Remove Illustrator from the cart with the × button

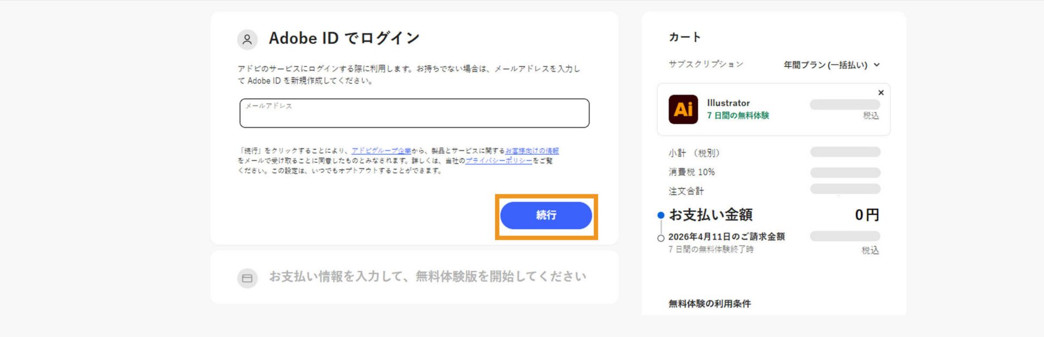[881, 92]
